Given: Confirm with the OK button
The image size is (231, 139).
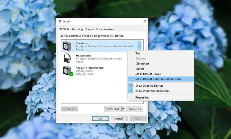Looking at the screenshot, I should pos(100,119).
